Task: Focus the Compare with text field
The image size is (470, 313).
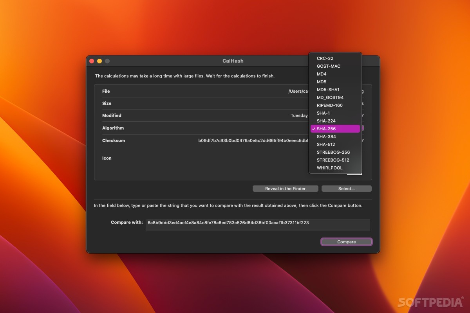Action: [258, 225]
